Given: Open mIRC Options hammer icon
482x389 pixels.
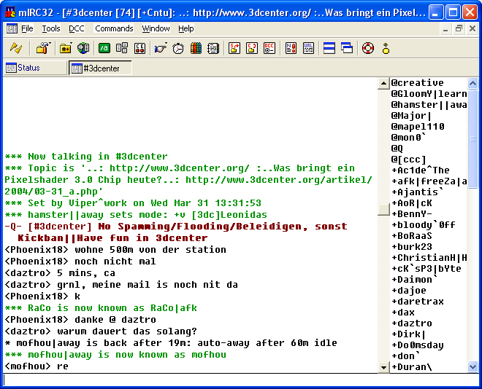Looking at the screenshot, I should coord(43,48).
